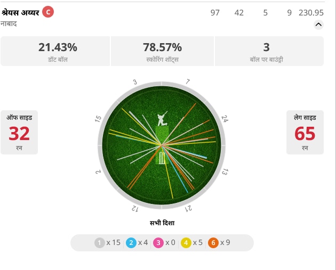This screenshot has width=336, height=270.
Task: Select the orange 6-run filter circle
Action: pos(213,243)
